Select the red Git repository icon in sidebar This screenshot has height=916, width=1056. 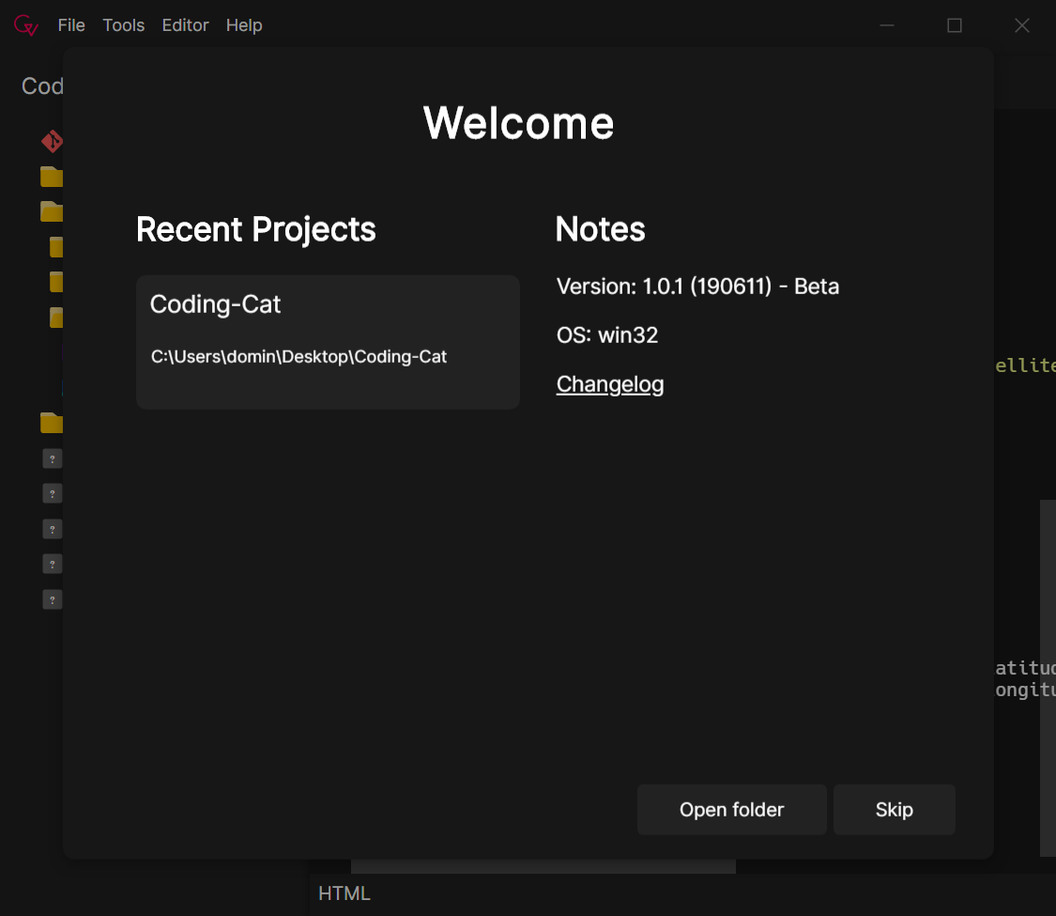pos(53,141)
